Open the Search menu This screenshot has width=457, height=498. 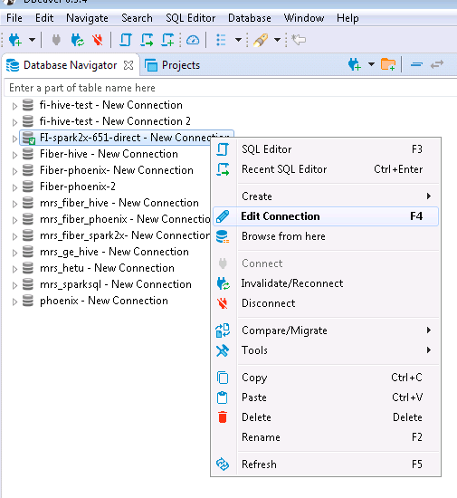click(x=137, y=18)
